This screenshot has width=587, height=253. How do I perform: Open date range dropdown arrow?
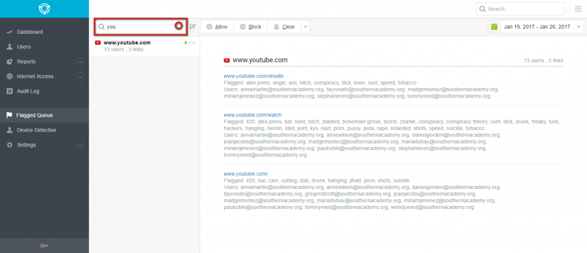tap(579, 27)
